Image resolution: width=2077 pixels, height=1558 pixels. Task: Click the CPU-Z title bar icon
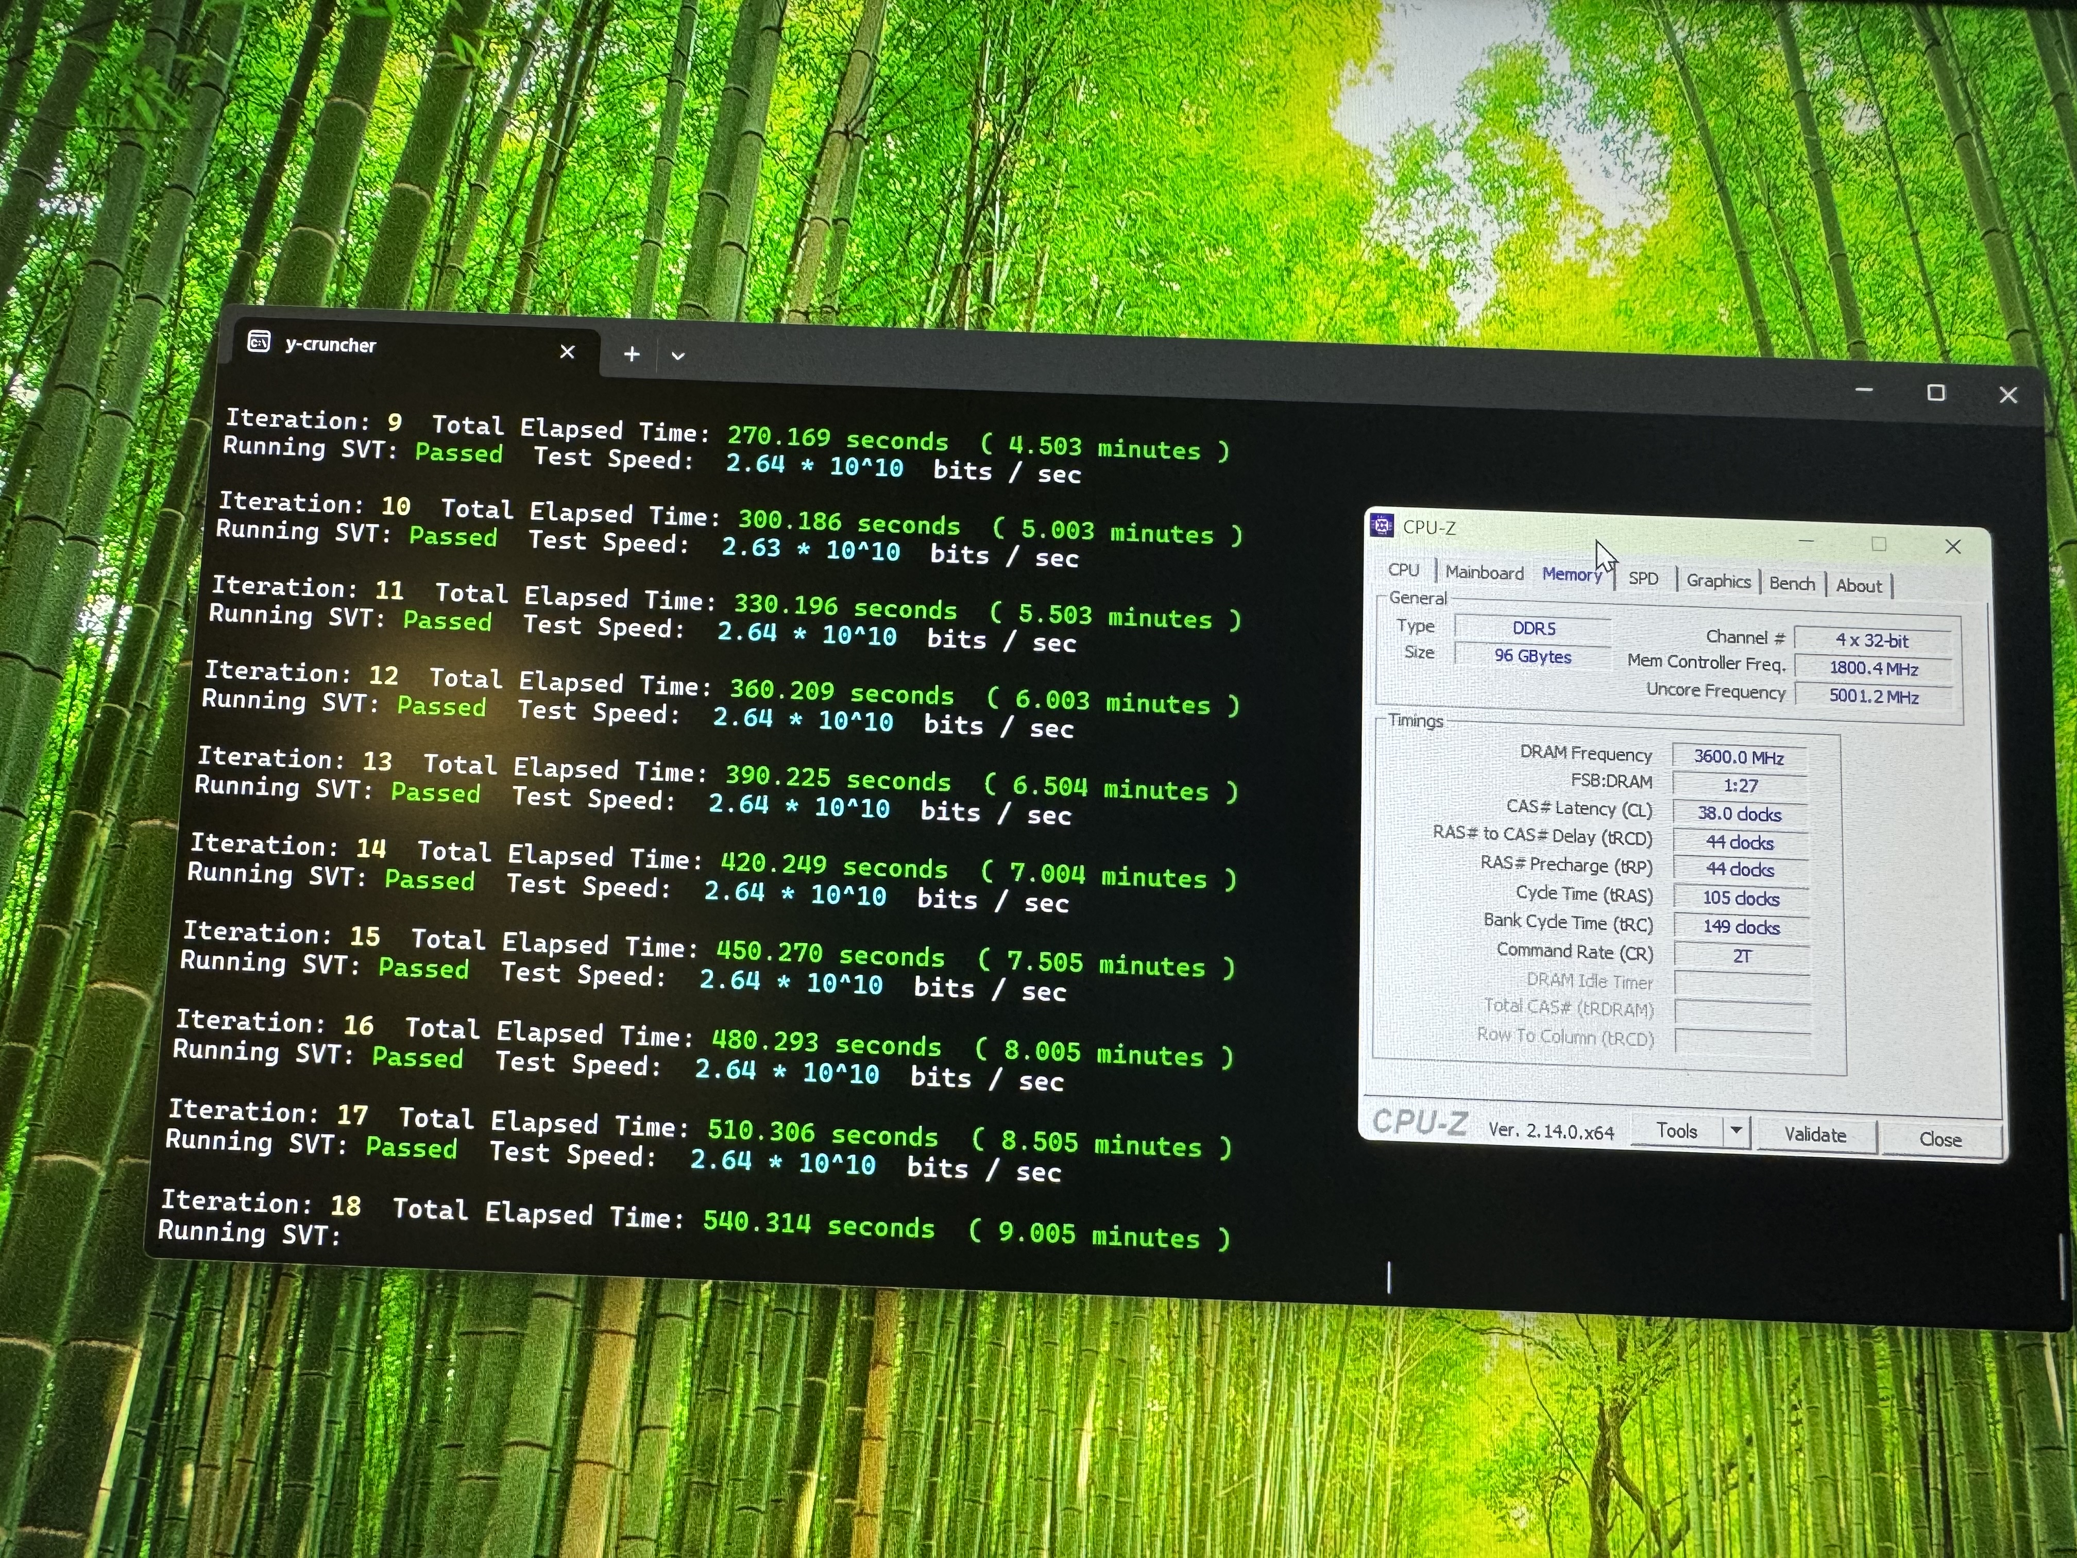coord(1381,525)
